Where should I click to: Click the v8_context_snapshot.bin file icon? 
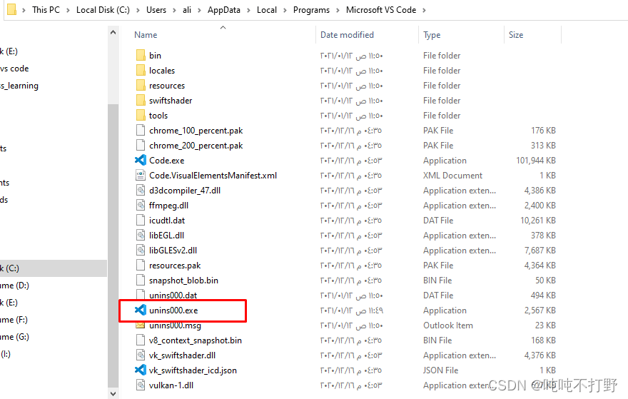tap(141, 340)
